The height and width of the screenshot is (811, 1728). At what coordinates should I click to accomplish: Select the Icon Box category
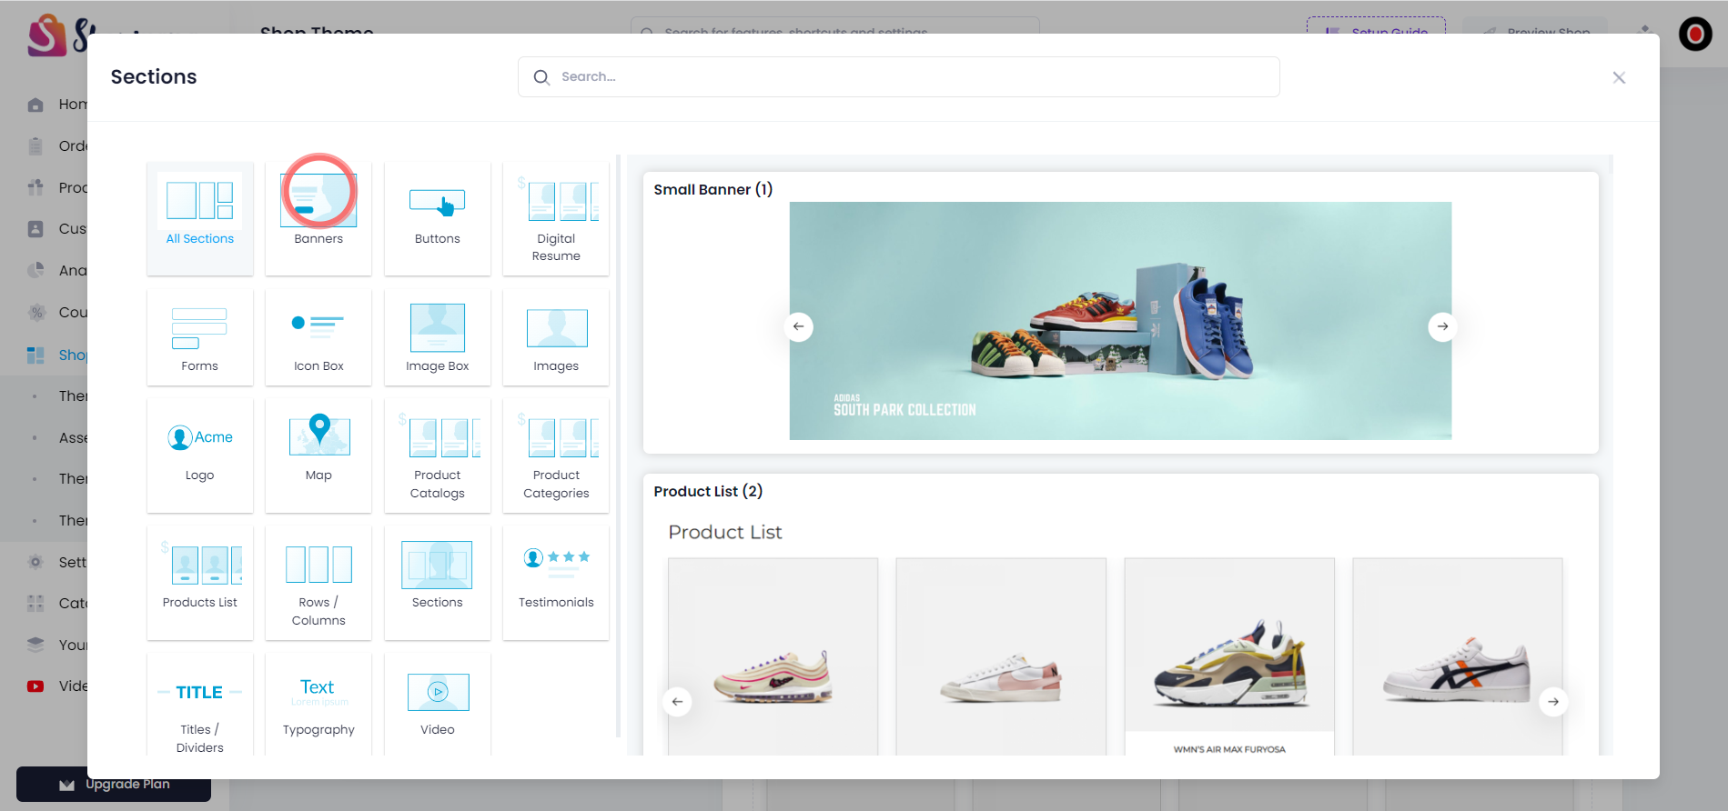[318, 338]
